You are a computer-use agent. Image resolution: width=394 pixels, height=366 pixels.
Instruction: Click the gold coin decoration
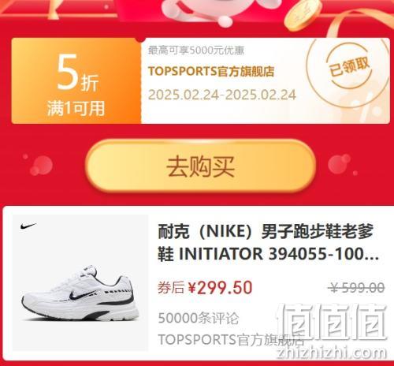click(x=303, y=13)
